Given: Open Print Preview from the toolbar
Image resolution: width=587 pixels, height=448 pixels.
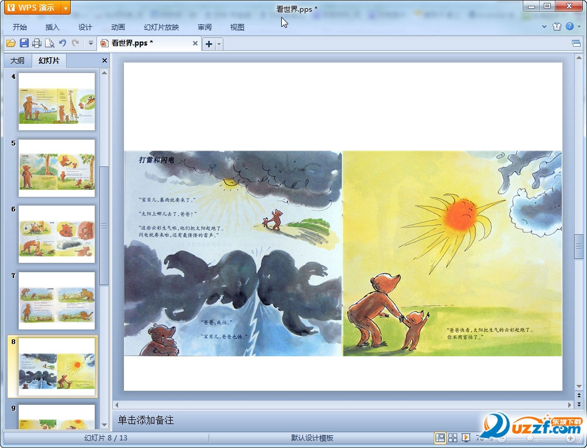Looking at the screenshot, I should [50, 43].
